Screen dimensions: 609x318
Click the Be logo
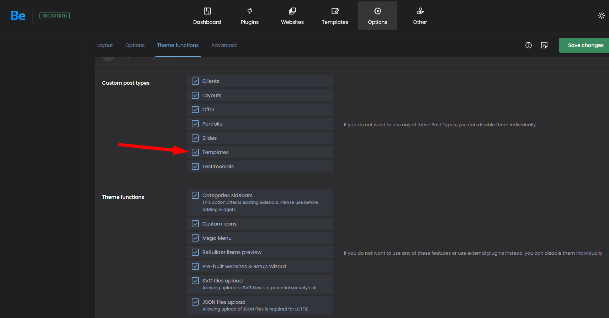point(18,16)
